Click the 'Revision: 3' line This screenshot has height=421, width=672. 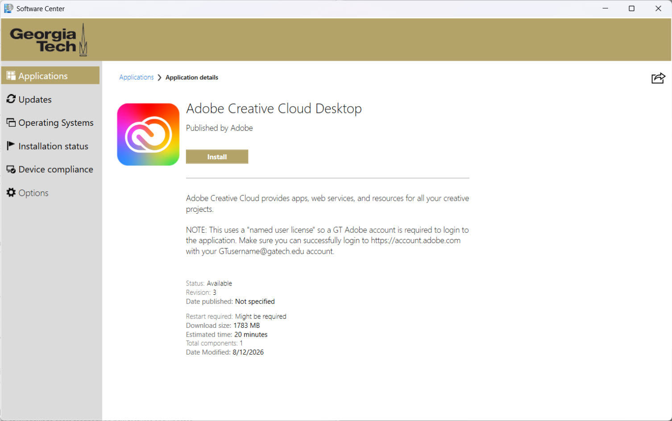point(201,292)
